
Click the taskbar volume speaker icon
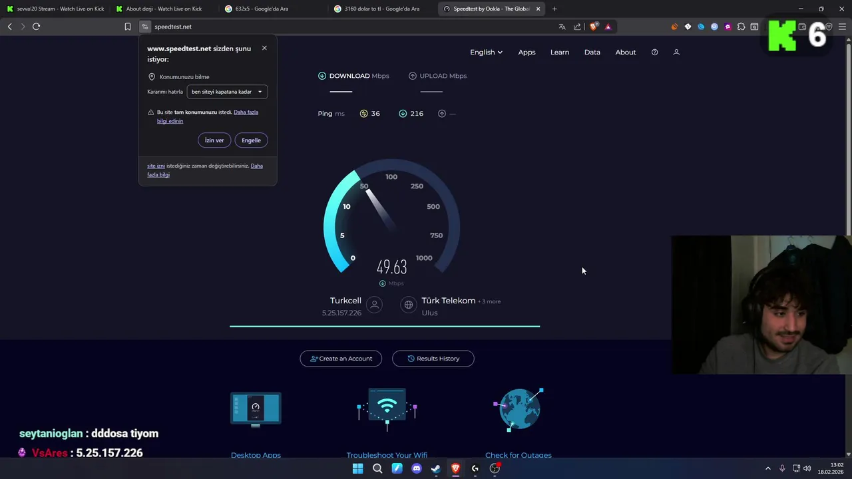807,468
